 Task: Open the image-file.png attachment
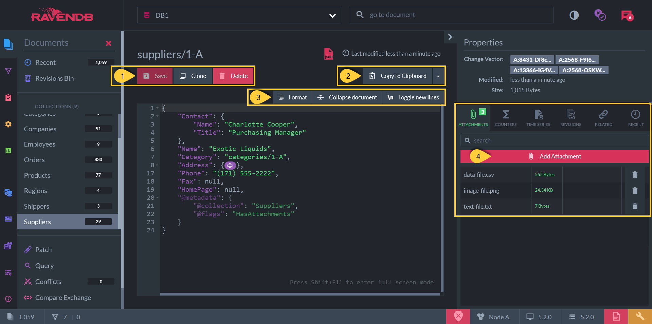pos(481,191)
